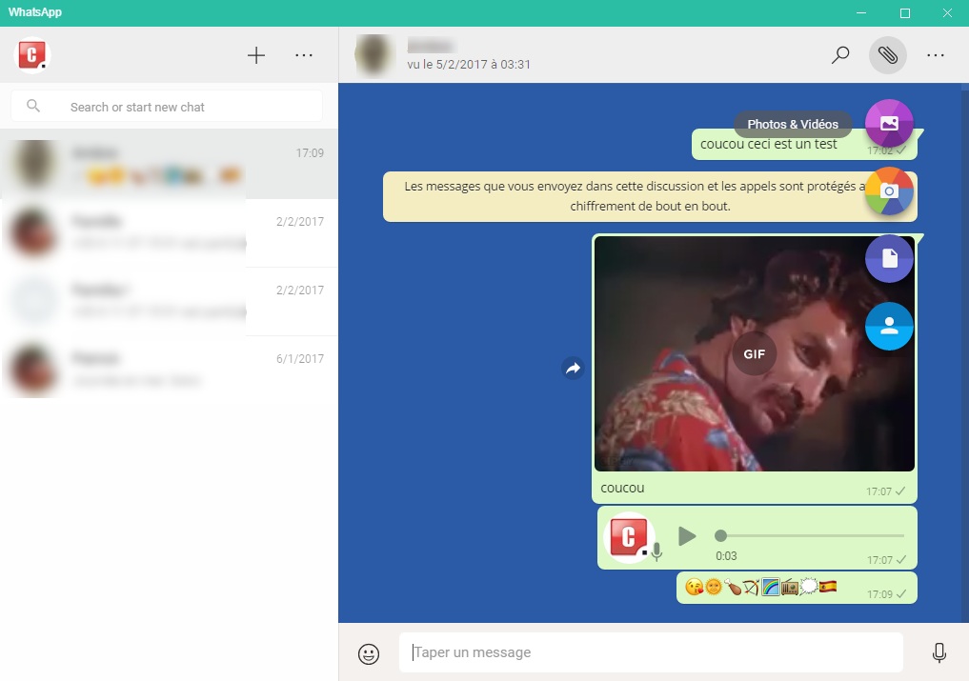969x681 pixels.
Task: Record a voice message with microphone
Action: tap(939, 653)
